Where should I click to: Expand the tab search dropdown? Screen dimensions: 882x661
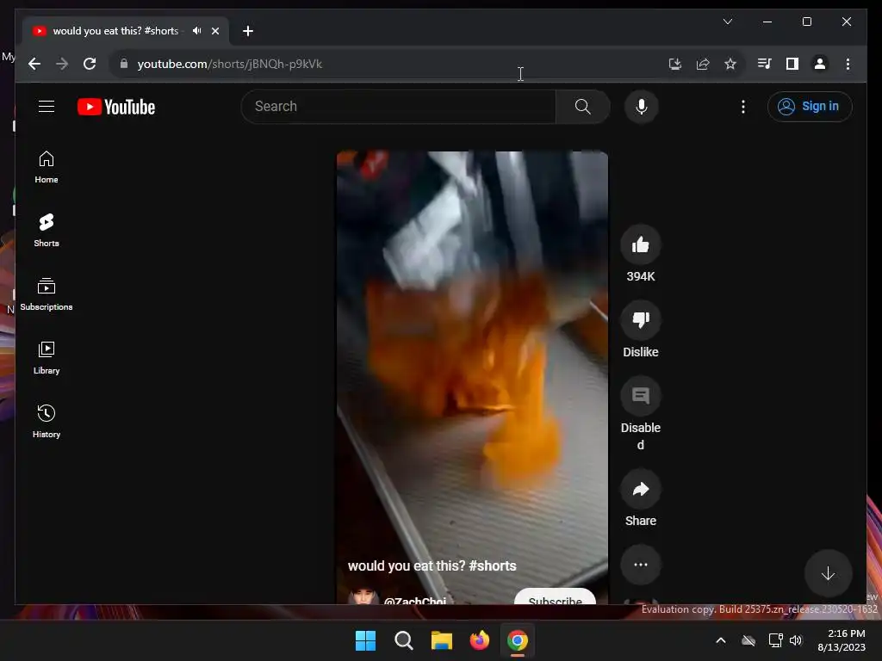pos(727,22)
